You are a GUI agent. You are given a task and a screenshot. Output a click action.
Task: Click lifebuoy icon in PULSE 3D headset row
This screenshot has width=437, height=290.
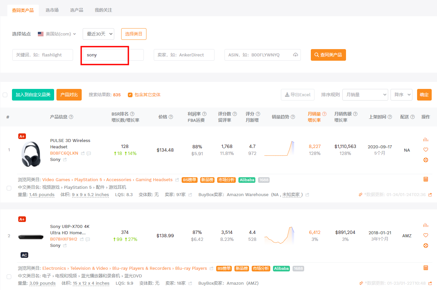pos(426,160)
